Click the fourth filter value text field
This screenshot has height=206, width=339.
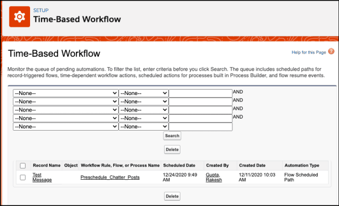[x=201, y=118]
